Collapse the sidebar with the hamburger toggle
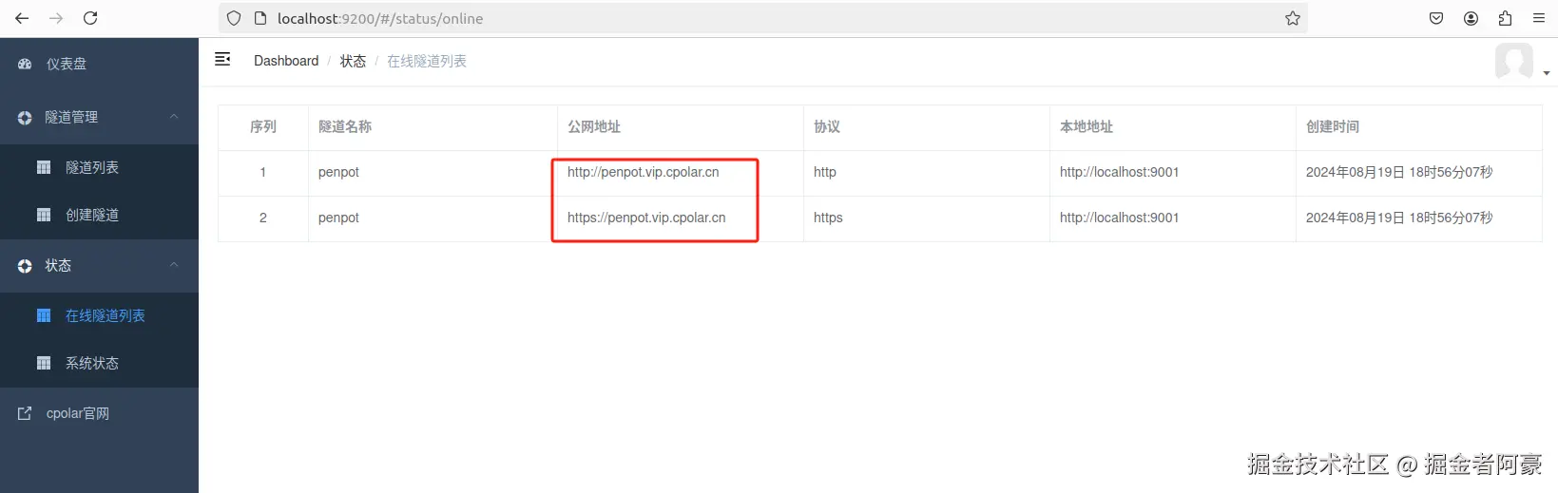 tap(222, 59)
